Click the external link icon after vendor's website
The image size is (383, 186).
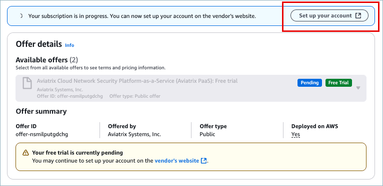coord(203,161)
